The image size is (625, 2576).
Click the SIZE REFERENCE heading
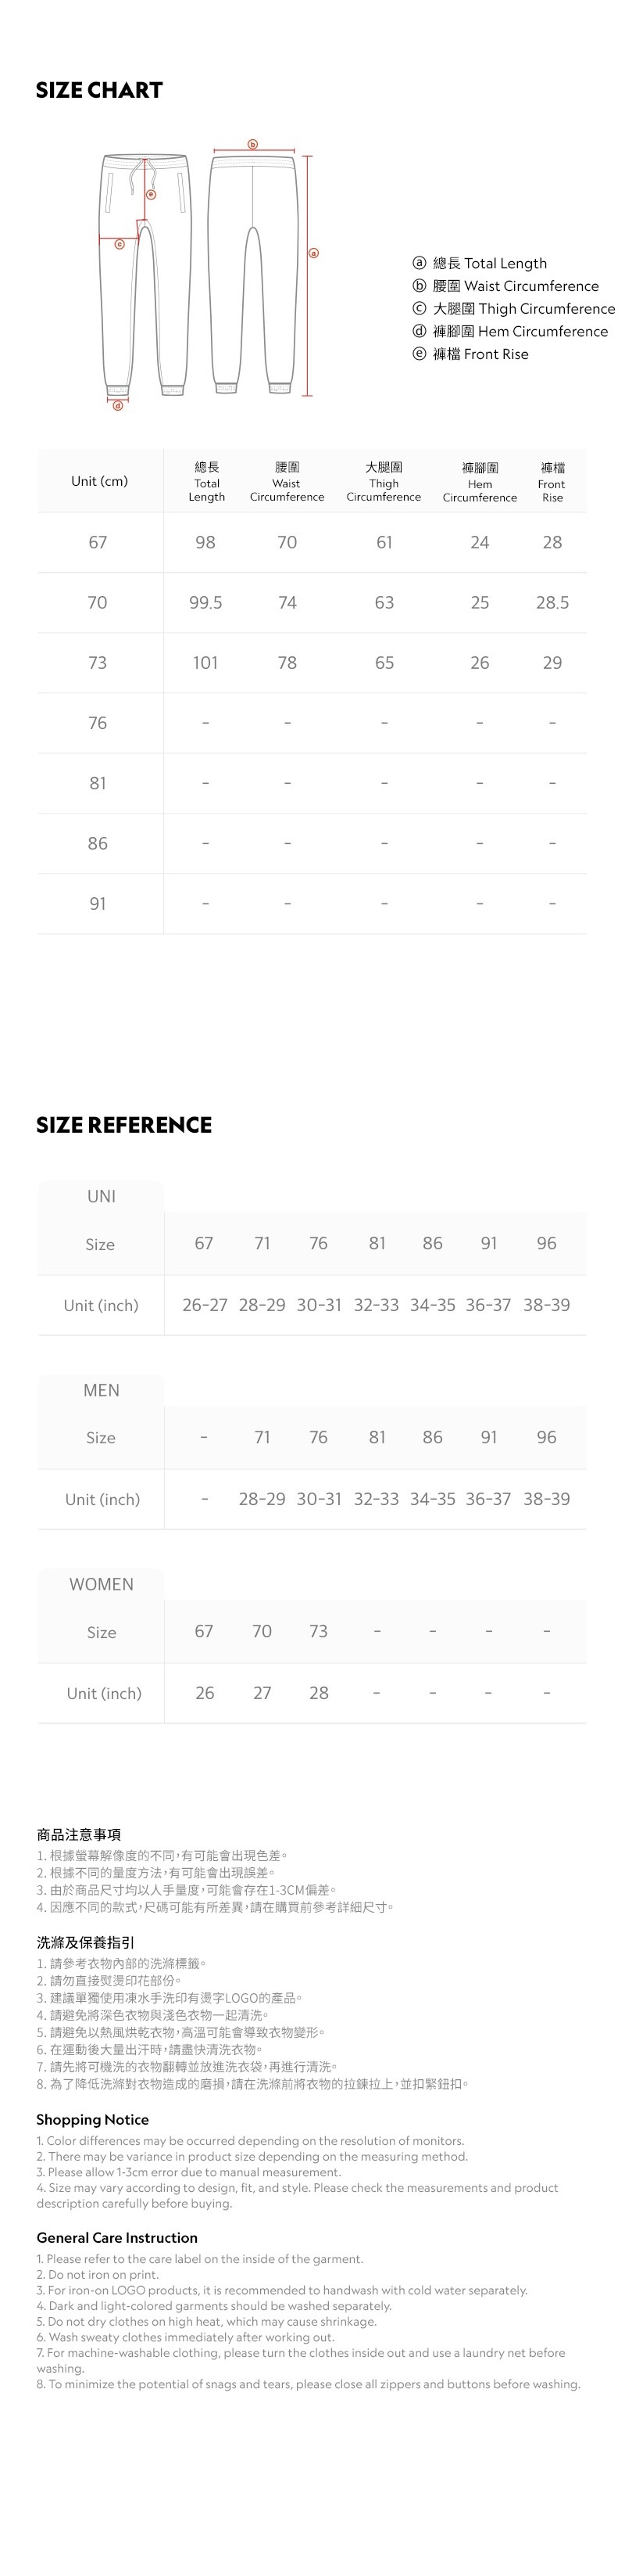click(x=123, y=1125)
